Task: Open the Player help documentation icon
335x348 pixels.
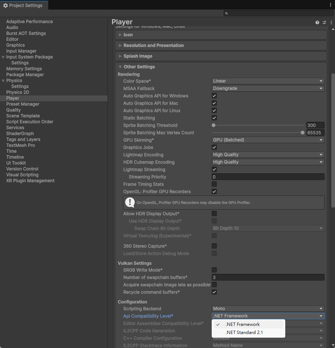Action: point(317,22)
